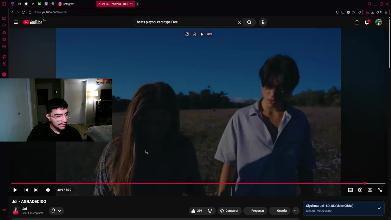The height and width of the screenshot is (220, 391).
Task: Open X (Twitter) in the sidebar
Action: click(x=4, y=64)
